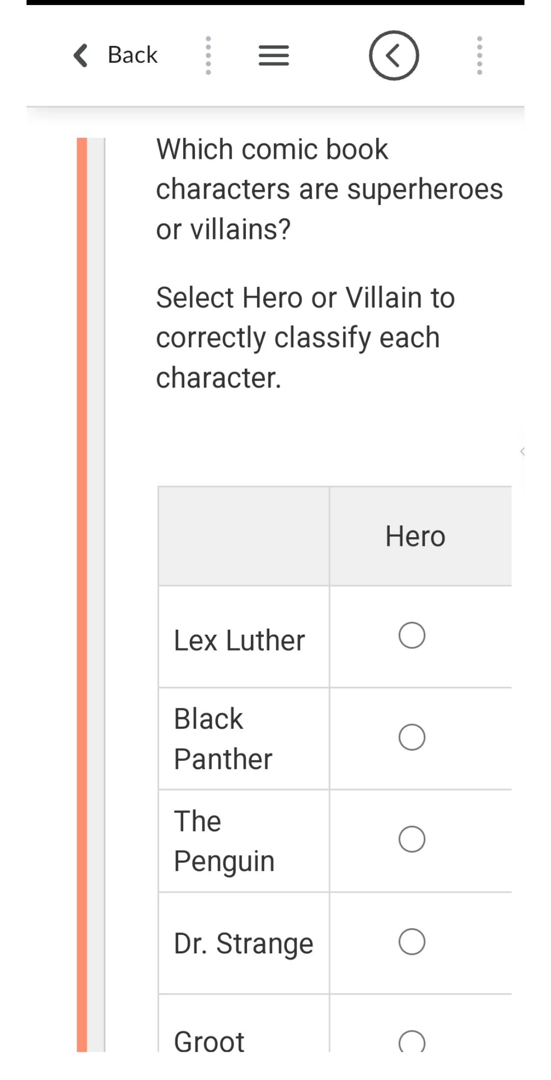Image resolution: width=551 pixels, height=1080 pixels.
Task: Open the hamburger menu icon
Action: coord(274,55)
